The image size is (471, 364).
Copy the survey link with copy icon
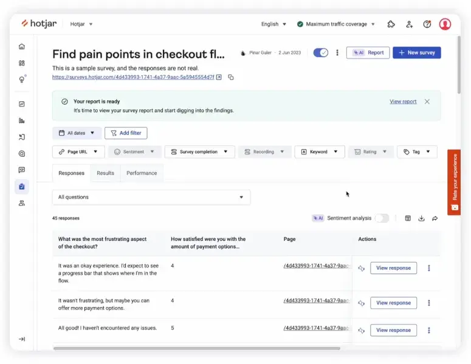231,77
